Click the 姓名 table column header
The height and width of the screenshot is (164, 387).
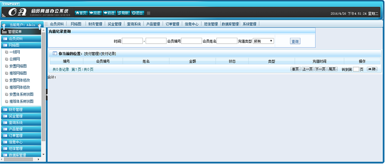coord(146,61)
